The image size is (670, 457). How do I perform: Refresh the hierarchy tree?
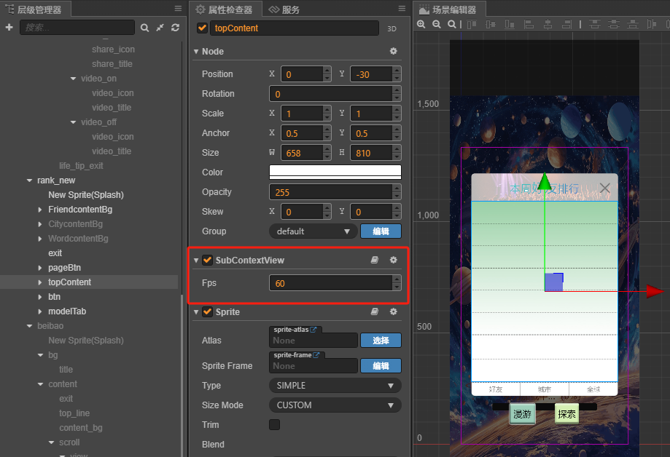[x=175, y=28]
